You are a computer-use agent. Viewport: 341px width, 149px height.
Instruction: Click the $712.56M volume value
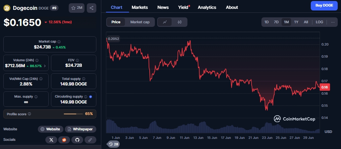(x=15, y=66)
